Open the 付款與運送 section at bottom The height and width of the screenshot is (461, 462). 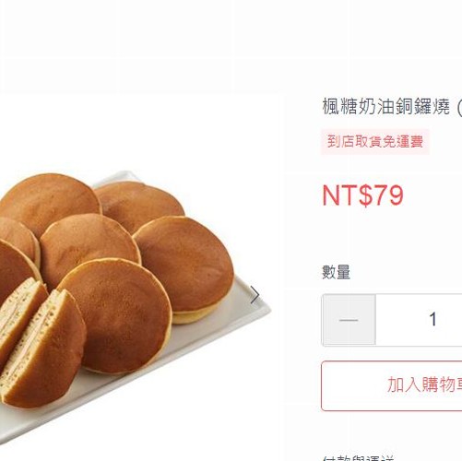(x=358, y=458)
